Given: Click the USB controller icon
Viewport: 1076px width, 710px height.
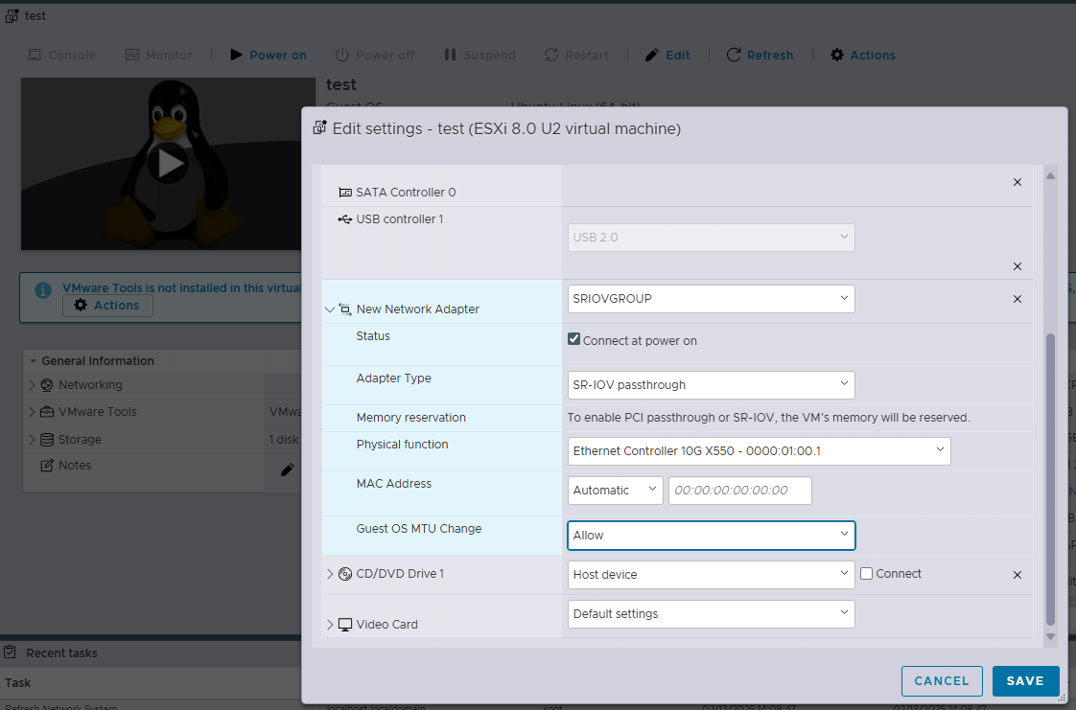Looking at the screenshot, I should (345, 219).
